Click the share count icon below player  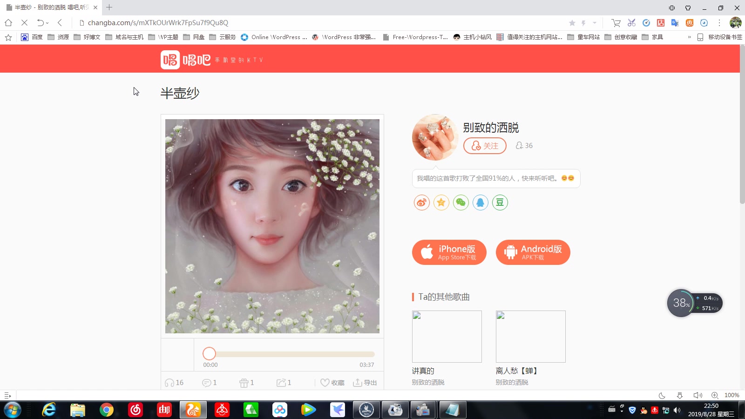pos(281,383)
